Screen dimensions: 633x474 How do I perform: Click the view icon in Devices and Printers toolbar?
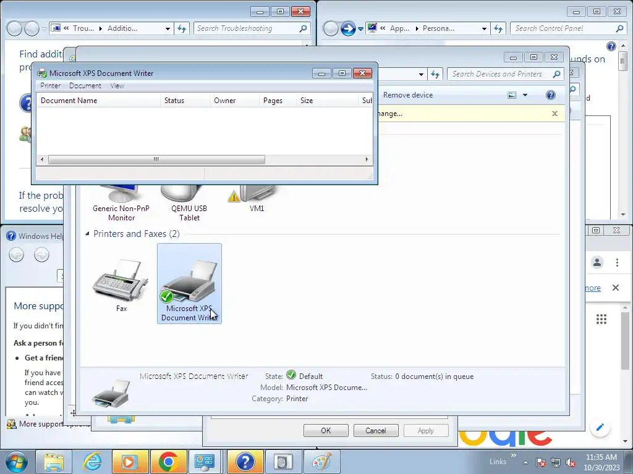(511, 95)
